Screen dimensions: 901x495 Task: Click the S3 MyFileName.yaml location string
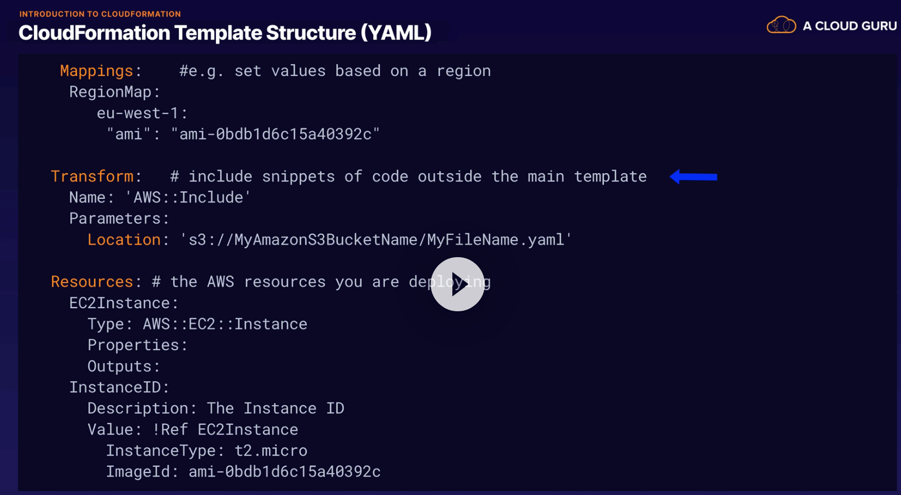[x=375, y=239]
